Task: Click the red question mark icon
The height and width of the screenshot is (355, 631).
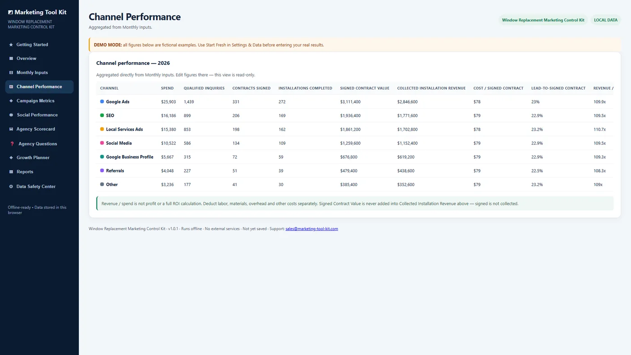Action: 12,144
